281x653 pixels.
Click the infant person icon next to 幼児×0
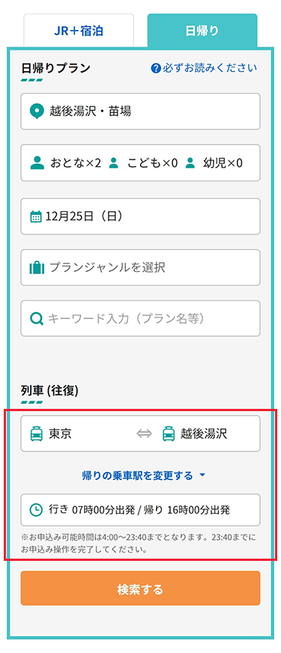click(190, 163)
